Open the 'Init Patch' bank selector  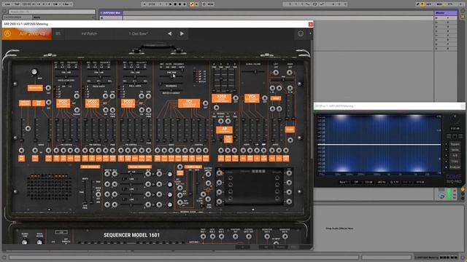(89, 33)
